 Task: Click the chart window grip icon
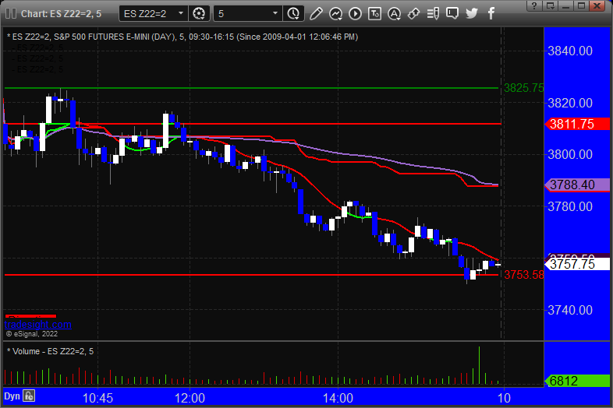[x=11, y=14]
